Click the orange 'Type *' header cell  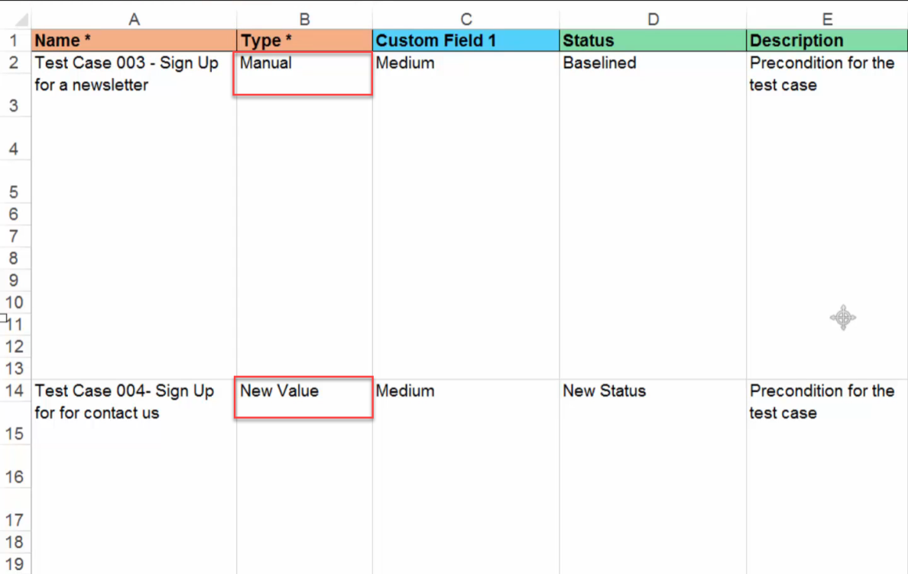[x=303, y=40]
